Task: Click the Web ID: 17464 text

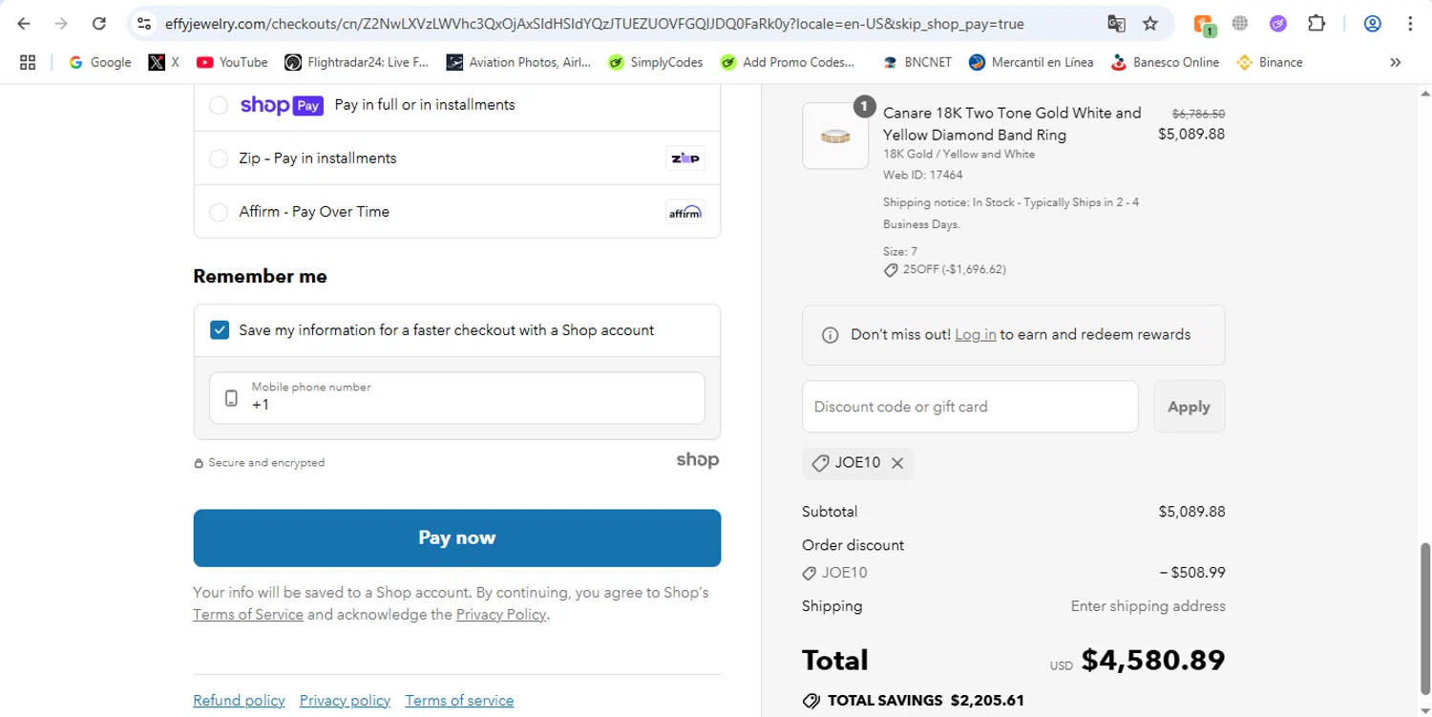Action: pos(923,176)
